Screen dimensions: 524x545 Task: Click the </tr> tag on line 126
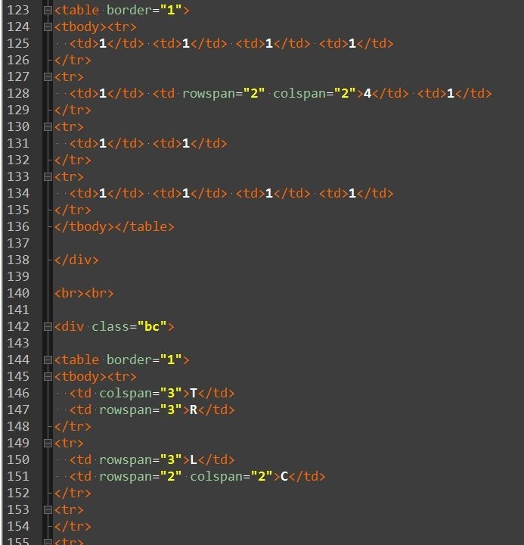point(73,60)
